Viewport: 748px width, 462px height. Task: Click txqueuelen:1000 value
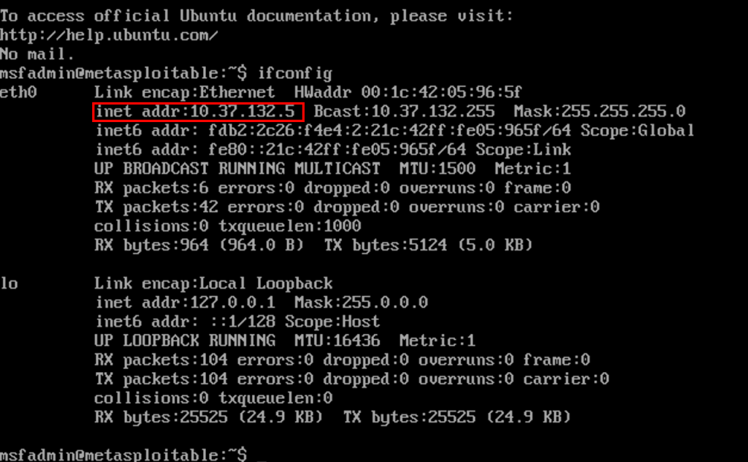(x=289, y=226)
